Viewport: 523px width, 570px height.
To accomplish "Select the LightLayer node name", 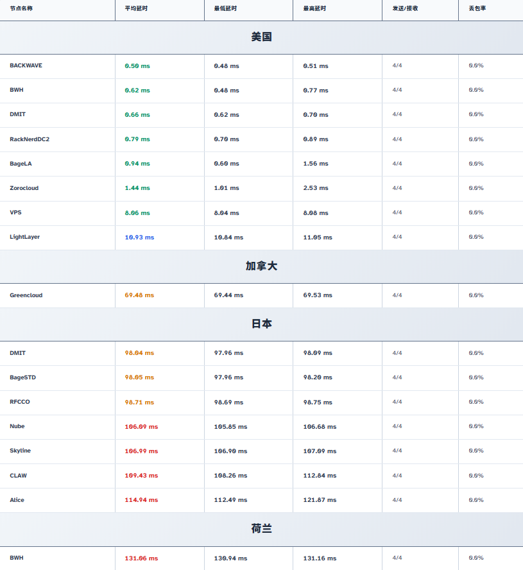I will click(25, 237).
